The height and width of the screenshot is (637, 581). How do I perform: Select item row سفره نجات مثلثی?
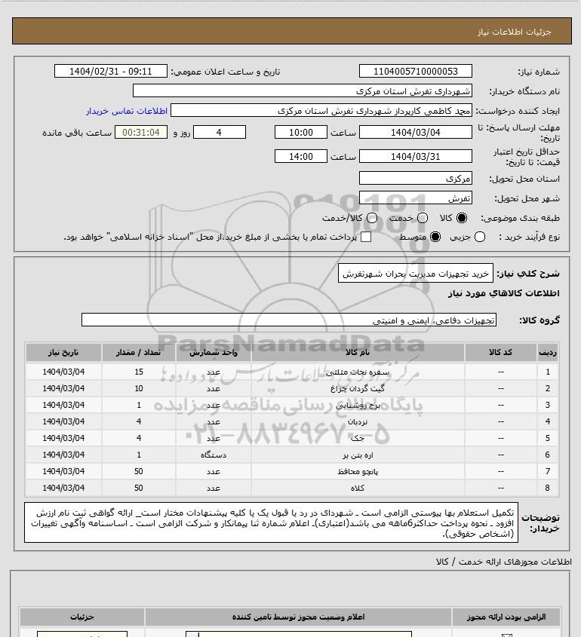coord(292,372)
